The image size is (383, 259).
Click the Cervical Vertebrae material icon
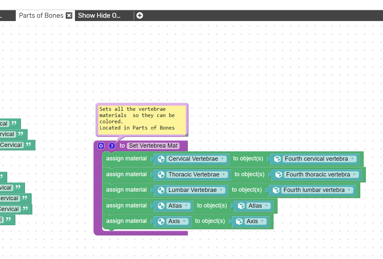tap(161, 159)
